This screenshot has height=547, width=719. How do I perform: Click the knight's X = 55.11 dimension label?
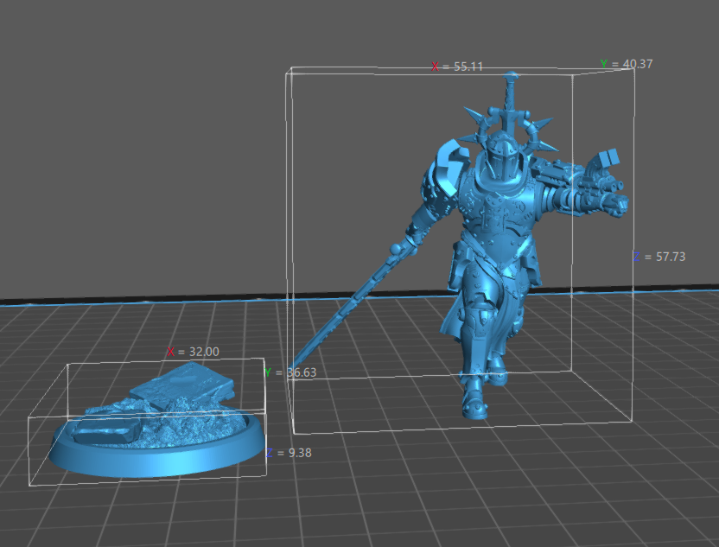coord(457,67)
